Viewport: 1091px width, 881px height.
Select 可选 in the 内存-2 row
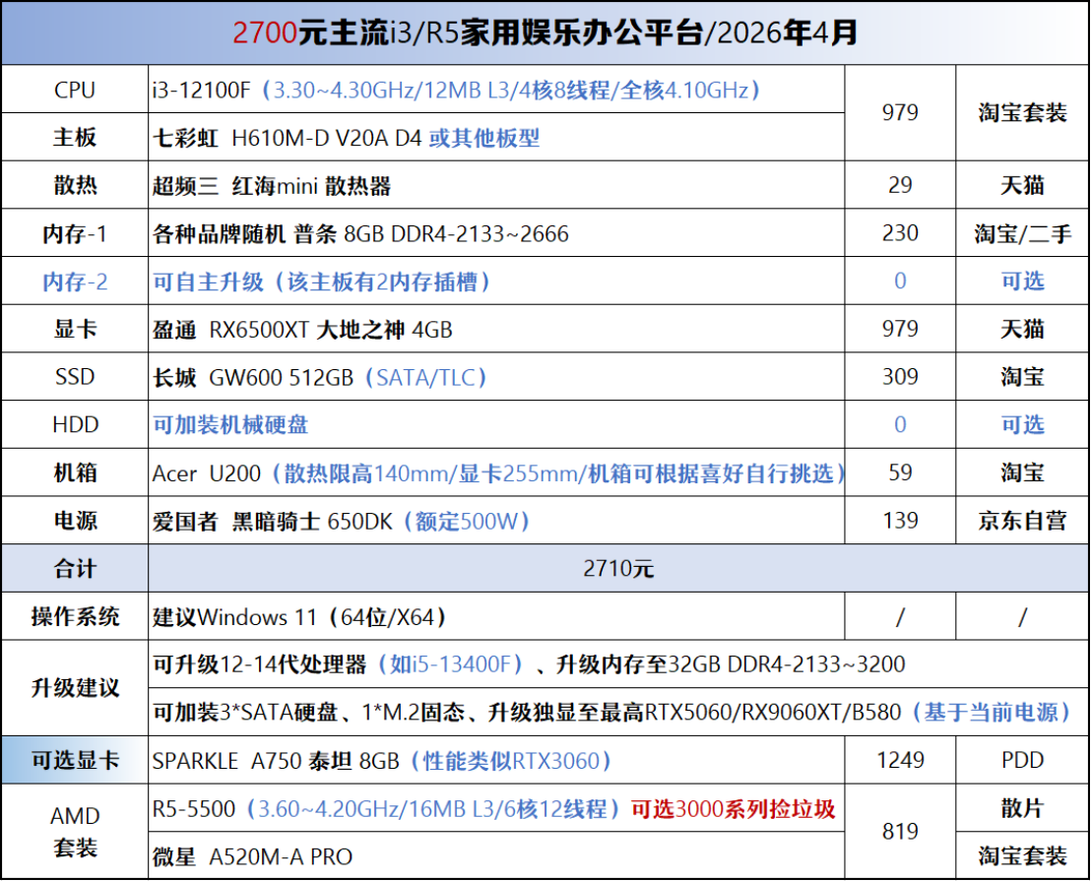(1022, 281)
